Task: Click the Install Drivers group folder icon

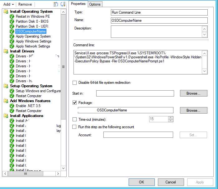Action: 6,51
